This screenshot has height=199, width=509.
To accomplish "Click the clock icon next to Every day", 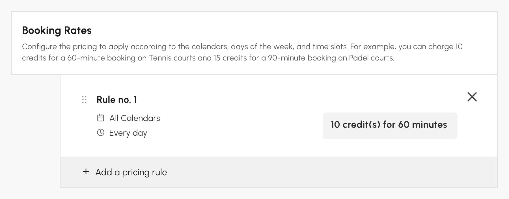I will pos(101,133).
